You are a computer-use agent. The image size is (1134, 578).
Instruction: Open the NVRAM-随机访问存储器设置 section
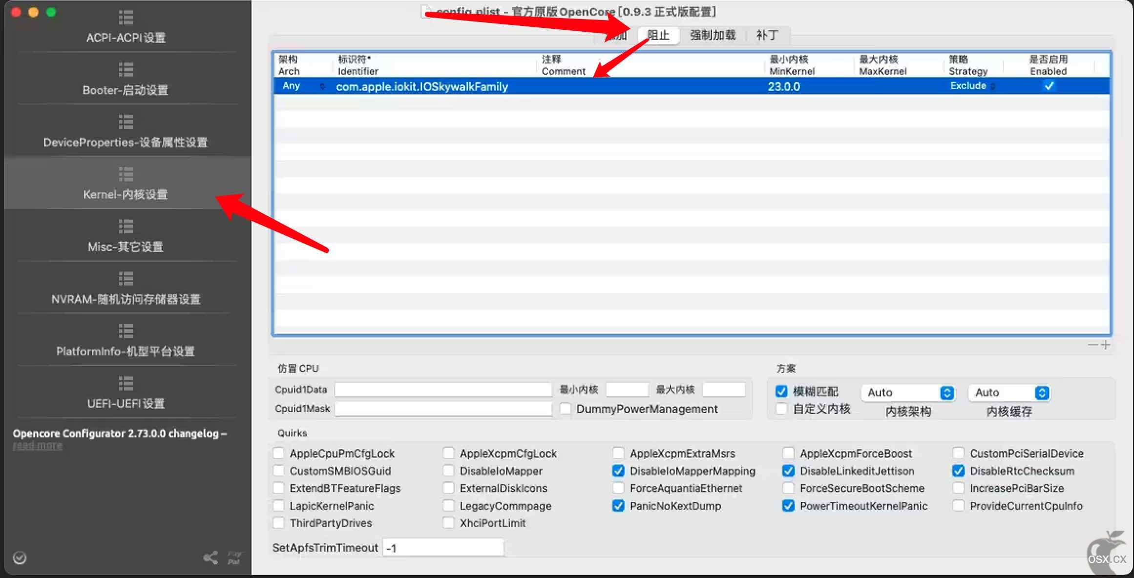coord(126,288)
